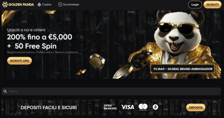Click the DEPOSITA button
Image resolution: width=224 pixels, height=118 pixels.
point(196,107)
